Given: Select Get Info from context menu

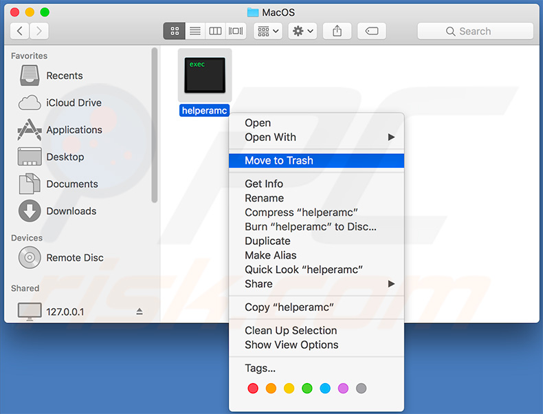Looking at the screenshot, I should tap(264, 184).
